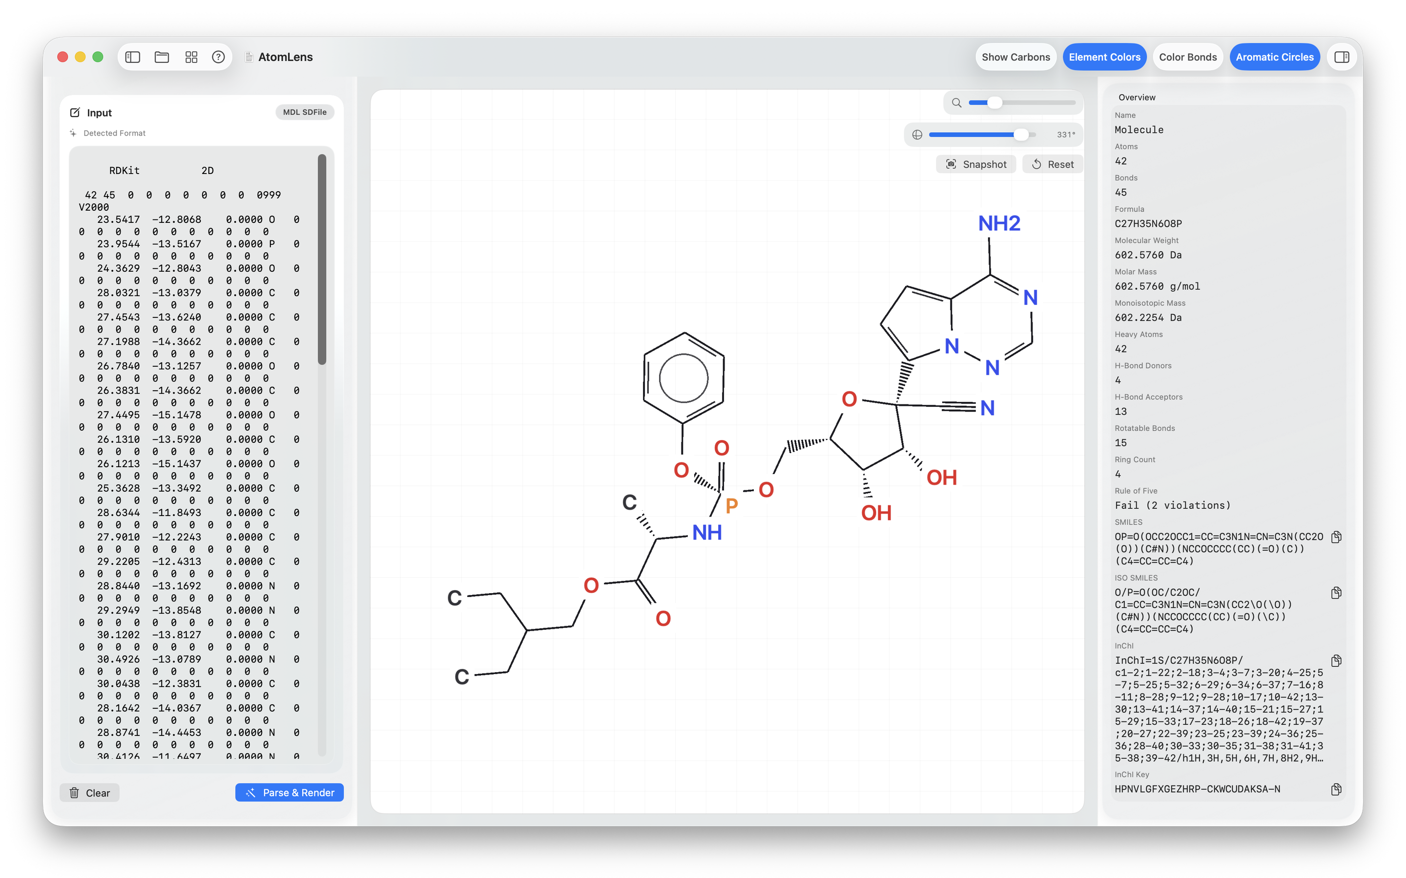The width and height of the screenshot is (1406, 878).
Task: Enable Show Carbons toggle
Action: coord(1015,57)
